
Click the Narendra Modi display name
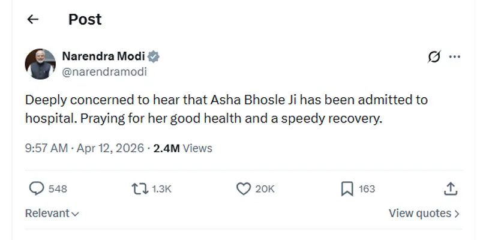[104, 57]
